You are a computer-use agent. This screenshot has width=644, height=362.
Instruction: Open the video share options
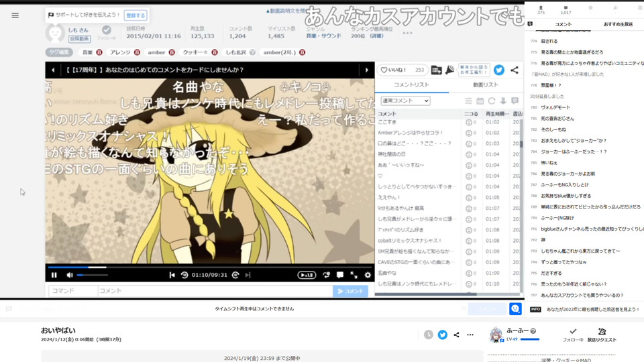click(x=515, y=70)
